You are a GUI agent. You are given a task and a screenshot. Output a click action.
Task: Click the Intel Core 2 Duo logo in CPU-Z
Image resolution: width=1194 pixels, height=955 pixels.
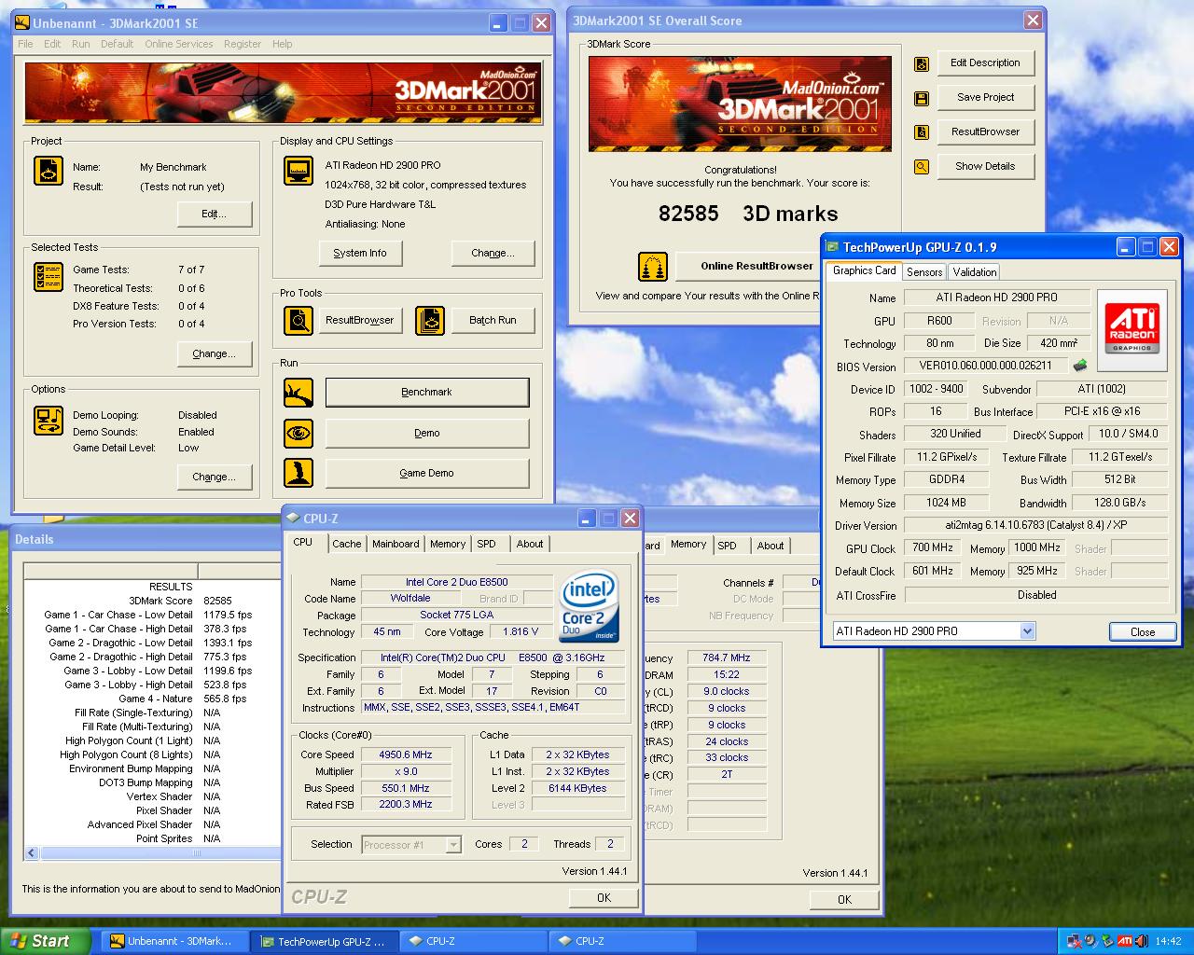click(589, 607)
